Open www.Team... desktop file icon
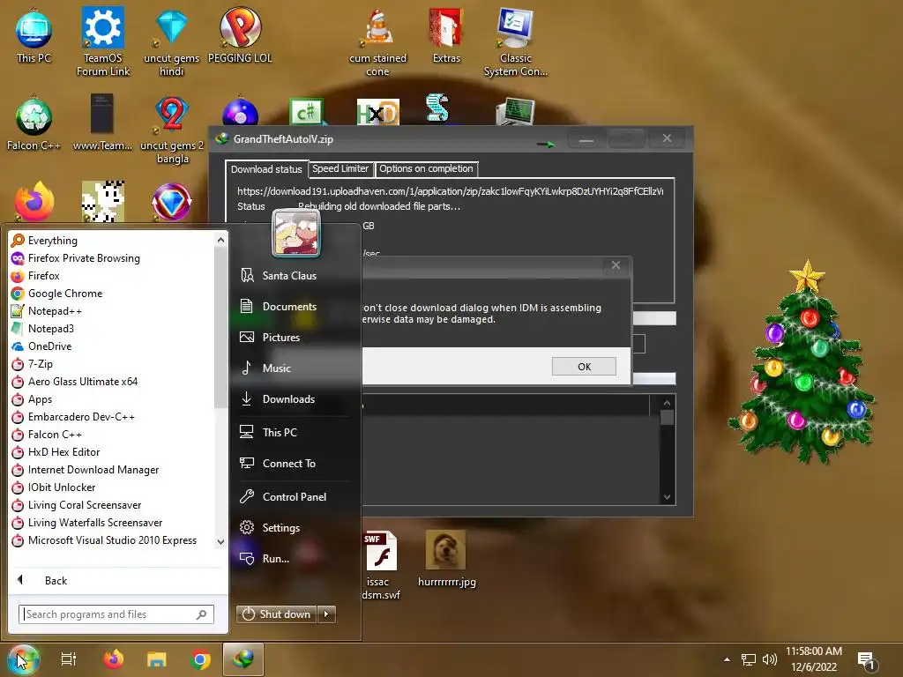The height and width of the screenshot is (677, 903). (x=102, y=123)
